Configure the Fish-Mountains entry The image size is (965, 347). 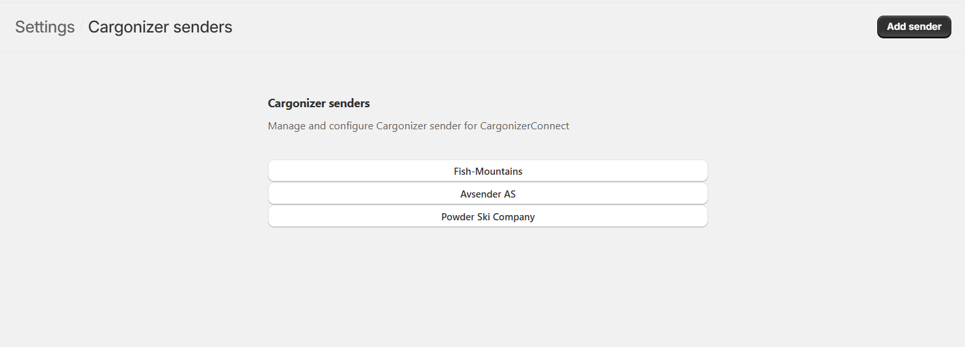tap(488, 172)
